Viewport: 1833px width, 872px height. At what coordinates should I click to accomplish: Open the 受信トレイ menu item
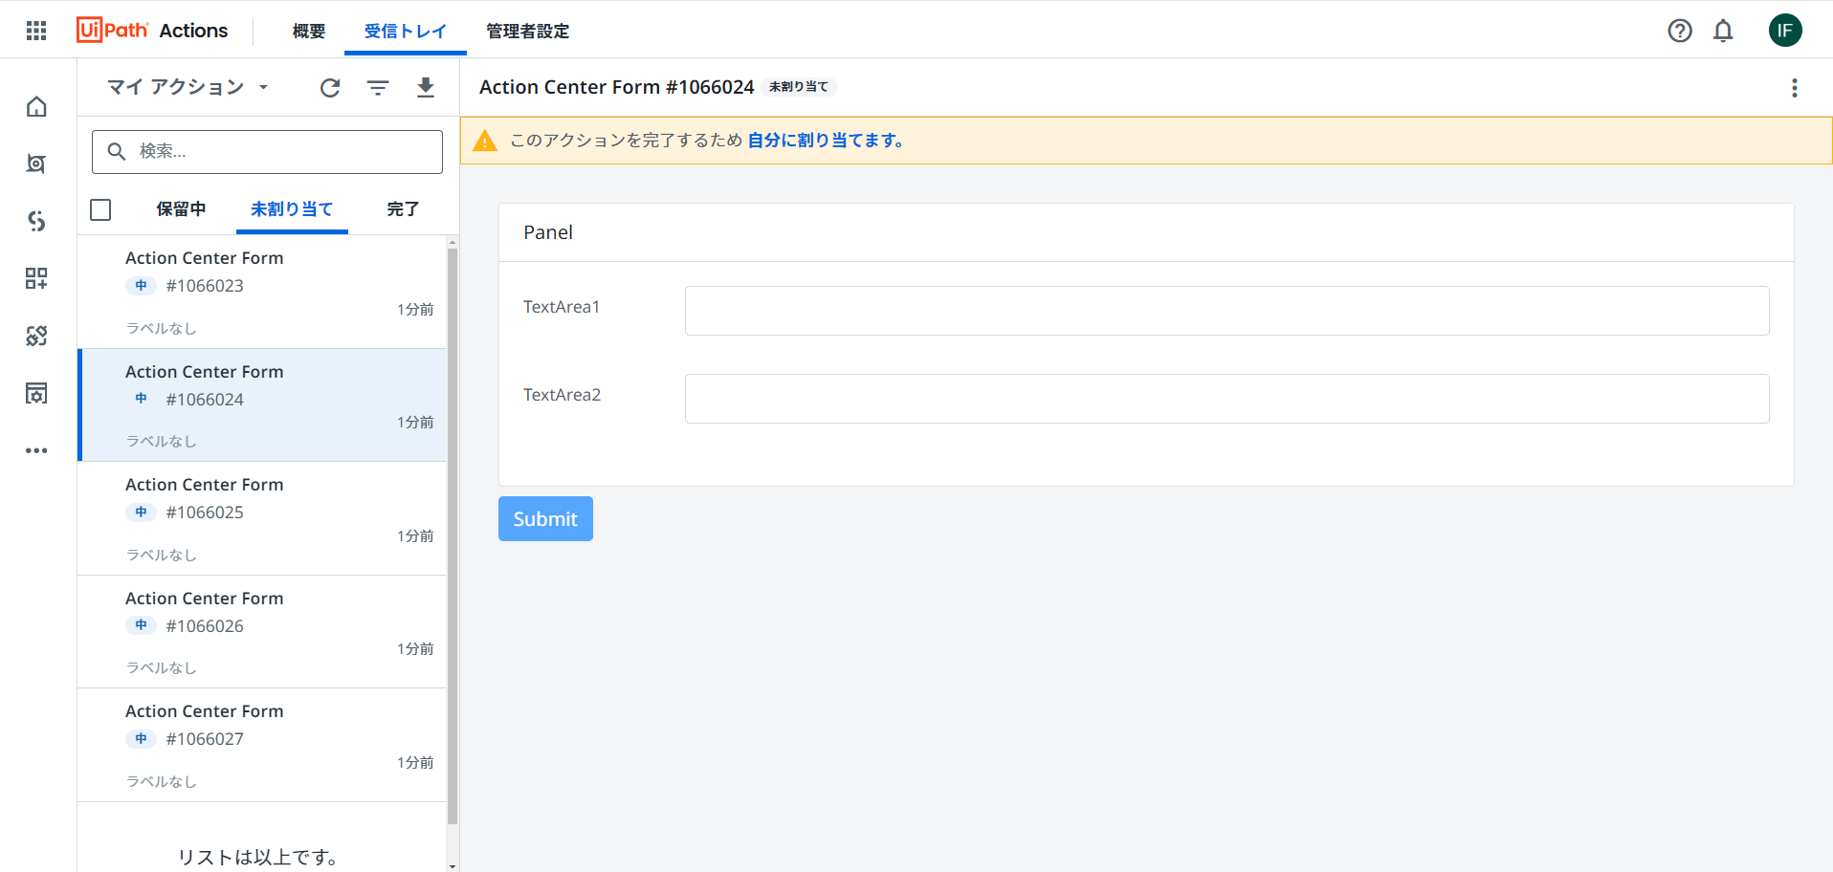(x=405, y=30)
